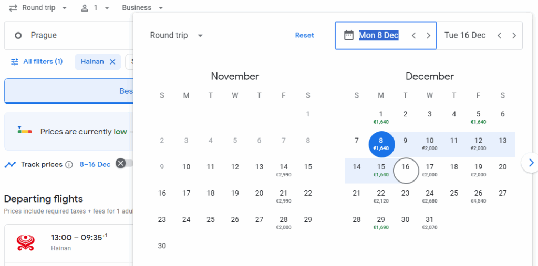Reset the selected dates
538x266 pixels.
(x=304, y=35)
